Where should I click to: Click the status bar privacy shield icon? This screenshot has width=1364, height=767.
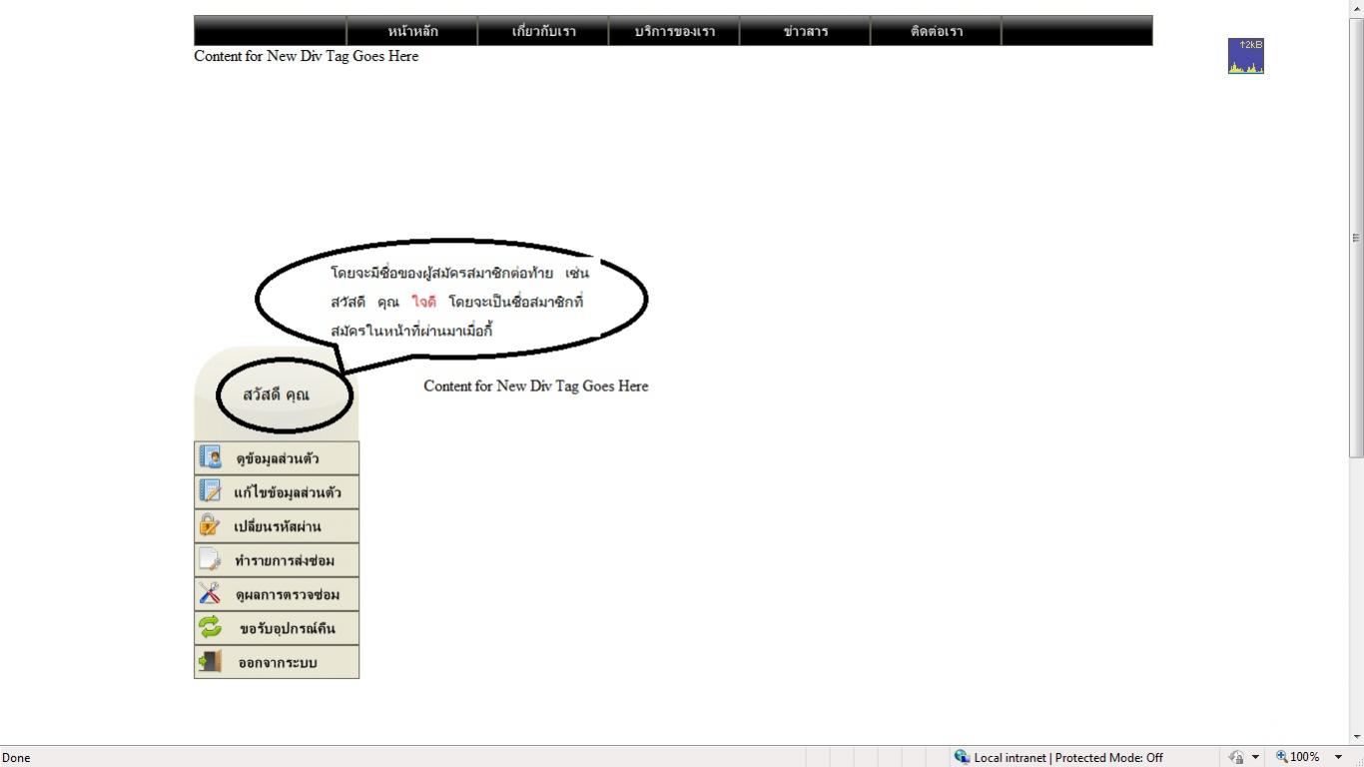tap(1236, 757)
